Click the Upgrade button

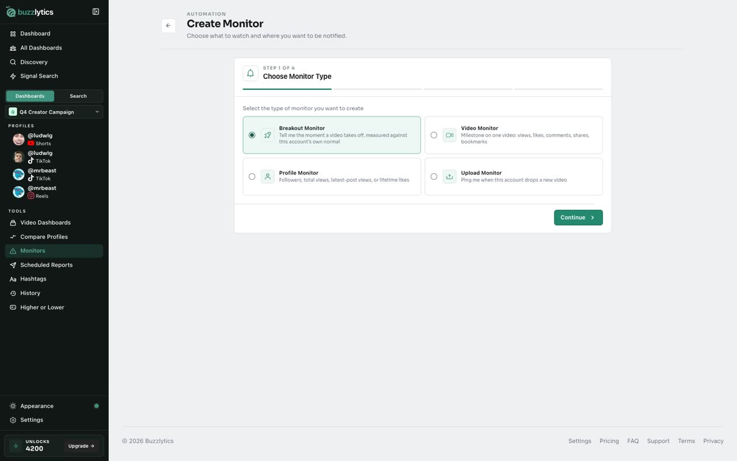(81, 446)
